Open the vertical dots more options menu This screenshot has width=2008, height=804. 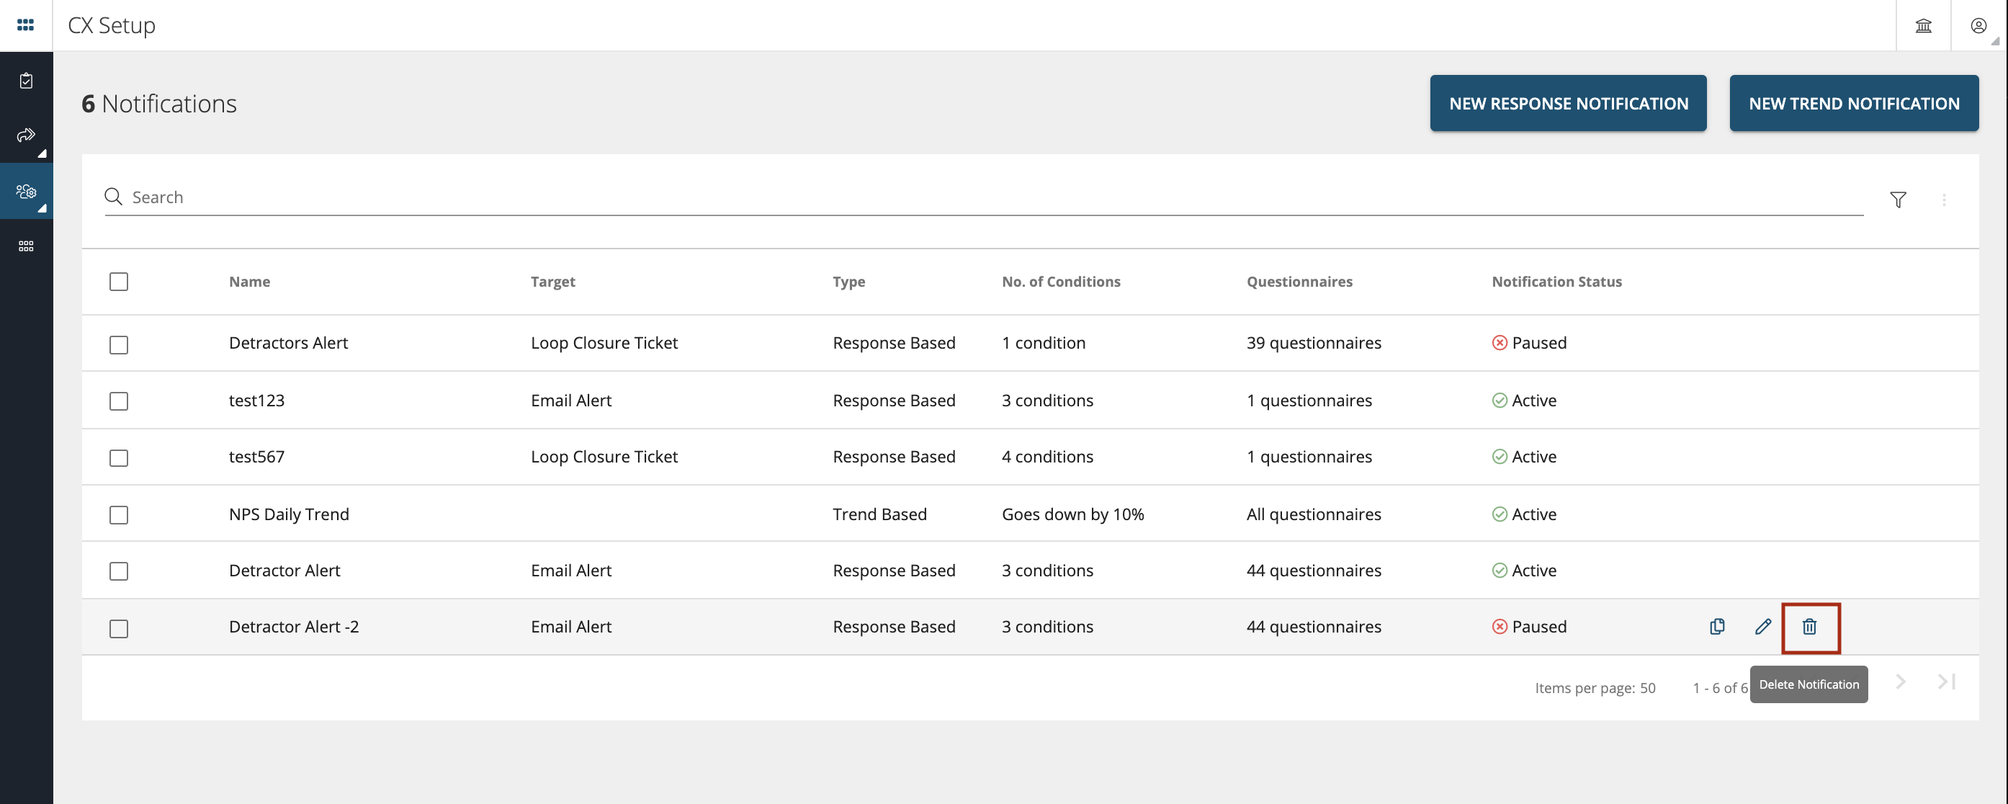pyautogui.click(x=1944, y=200)
